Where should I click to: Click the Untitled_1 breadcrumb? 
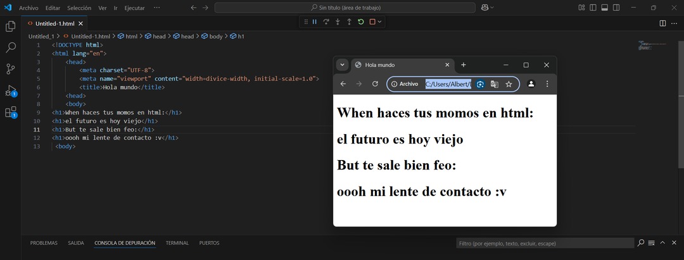pyautogui.click(x=41, y=37)
